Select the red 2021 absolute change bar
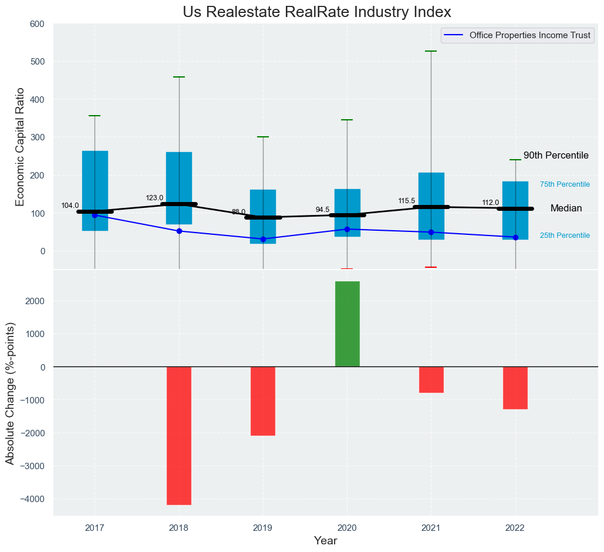This screenshot has height=552, width=604. [x=431, y=379]
